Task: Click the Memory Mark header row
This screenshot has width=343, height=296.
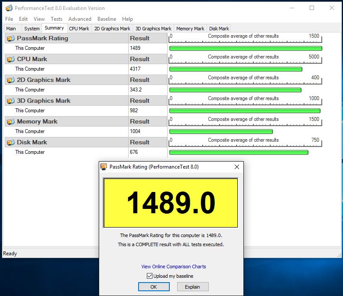Action: click(x=86, y=121)
